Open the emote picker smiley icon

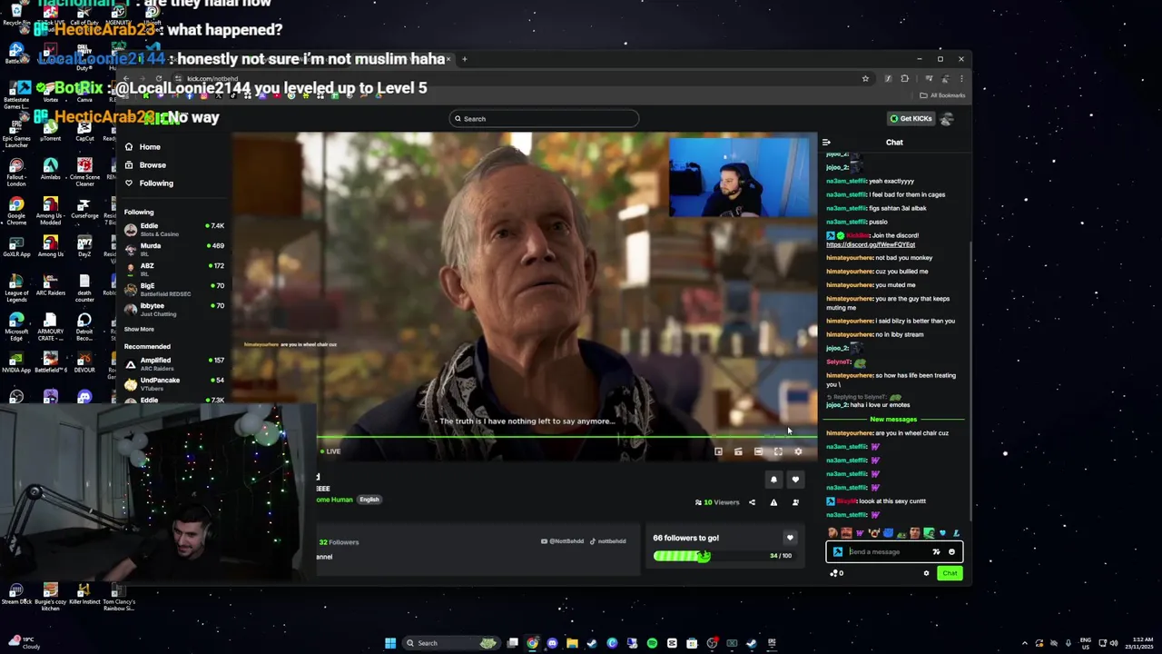(951, 552)
